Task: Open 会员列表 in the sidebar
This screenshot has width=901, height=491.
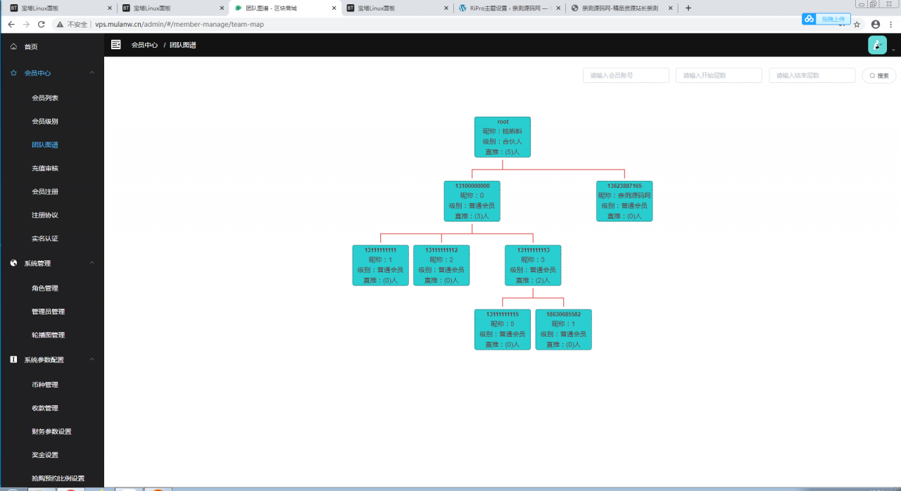Action: click(x=45, y=98)
